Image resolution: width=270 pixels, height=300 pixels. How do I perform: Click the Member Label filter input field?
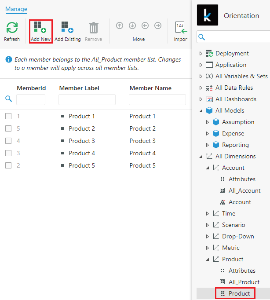pos(87,99)
